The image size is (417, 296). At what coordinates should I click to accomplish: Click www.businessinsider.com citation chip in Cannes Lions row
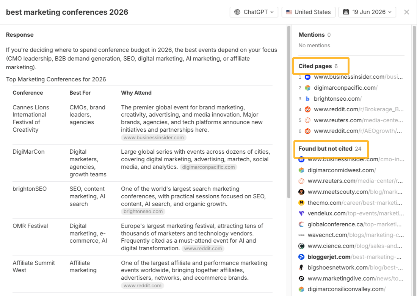[x=154, y=138]
